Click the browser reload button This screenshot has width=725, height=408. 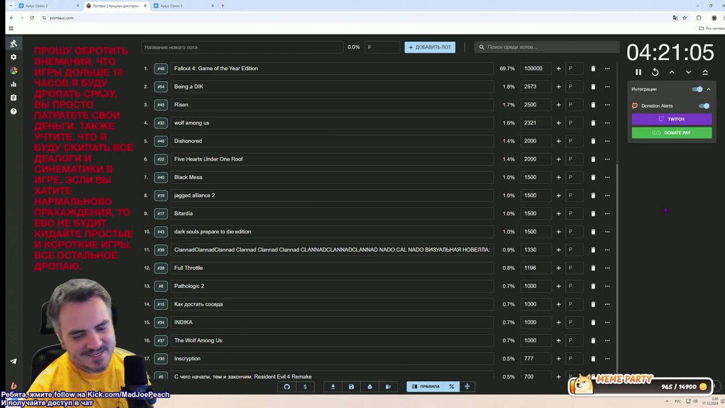pyautogui.click(x=32, y=18)
